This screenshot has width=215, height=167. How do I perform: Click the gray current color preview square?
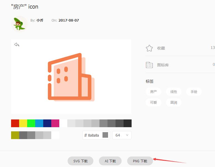(105, 135)
